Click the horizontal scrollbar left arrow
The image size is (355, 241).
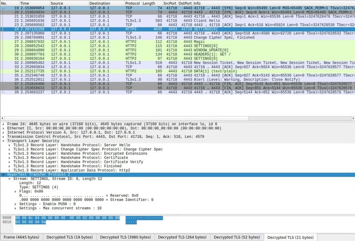pyautogui.click(x=2, y=118)
